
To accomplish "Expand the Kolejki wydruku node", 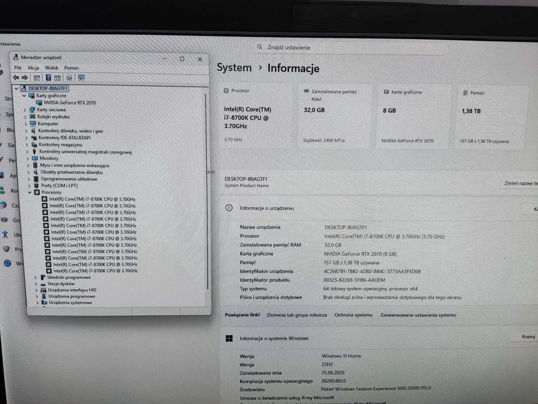I will click(x=25, y=117).
